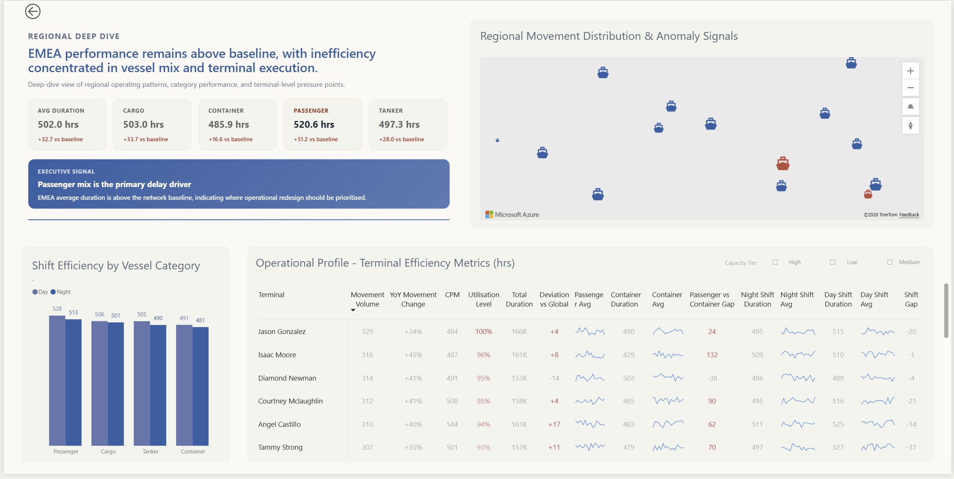Select the Tanker KPI card
The height and width of the screenshot is (479, 954).
tap(408, 124)
